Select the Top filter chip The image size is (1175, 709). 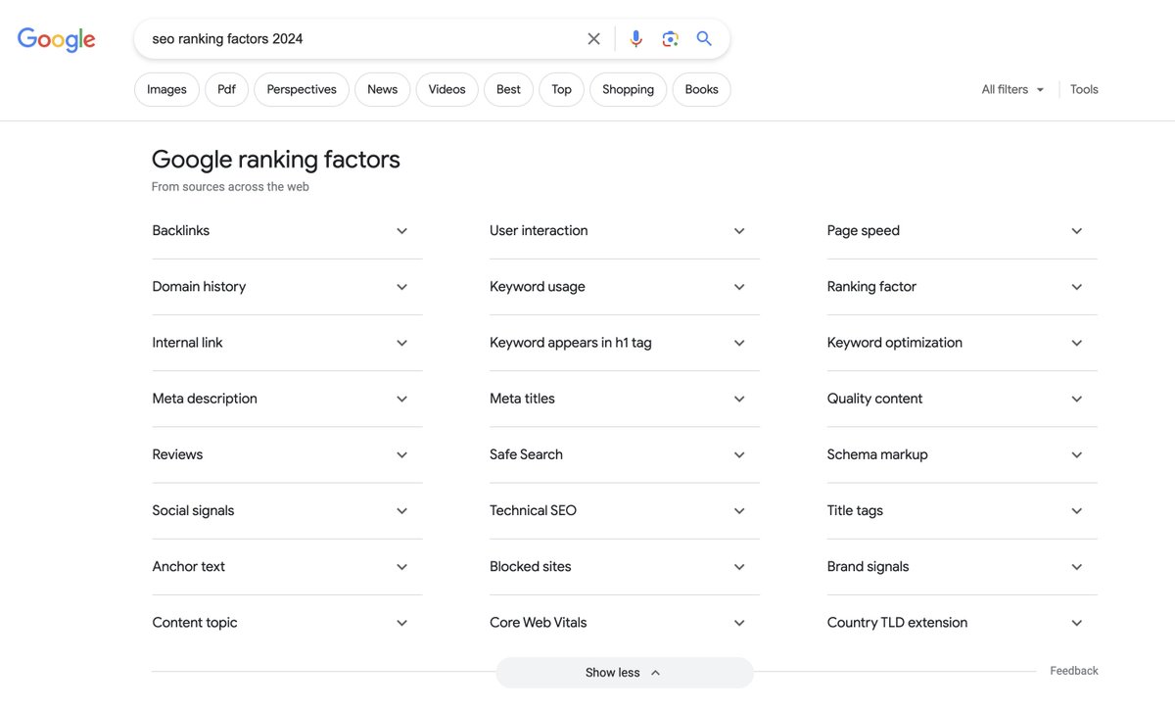[x=561, y=89]
